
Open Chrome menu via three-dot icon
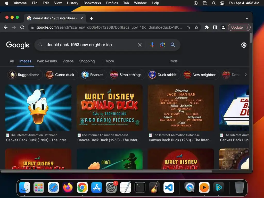click(247, 27)
